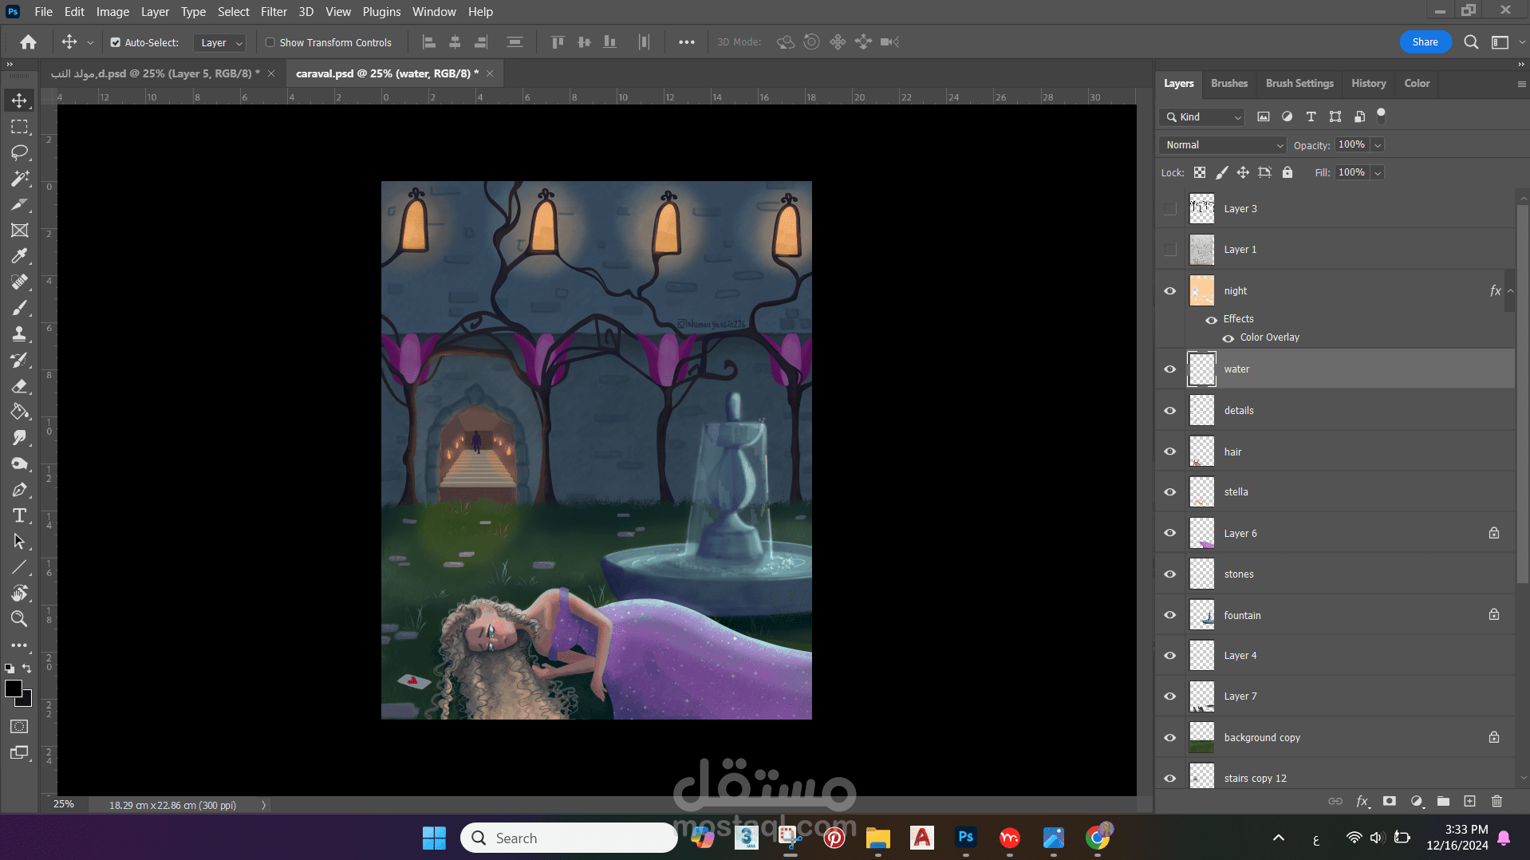Click the Share button

(1425, 42)
